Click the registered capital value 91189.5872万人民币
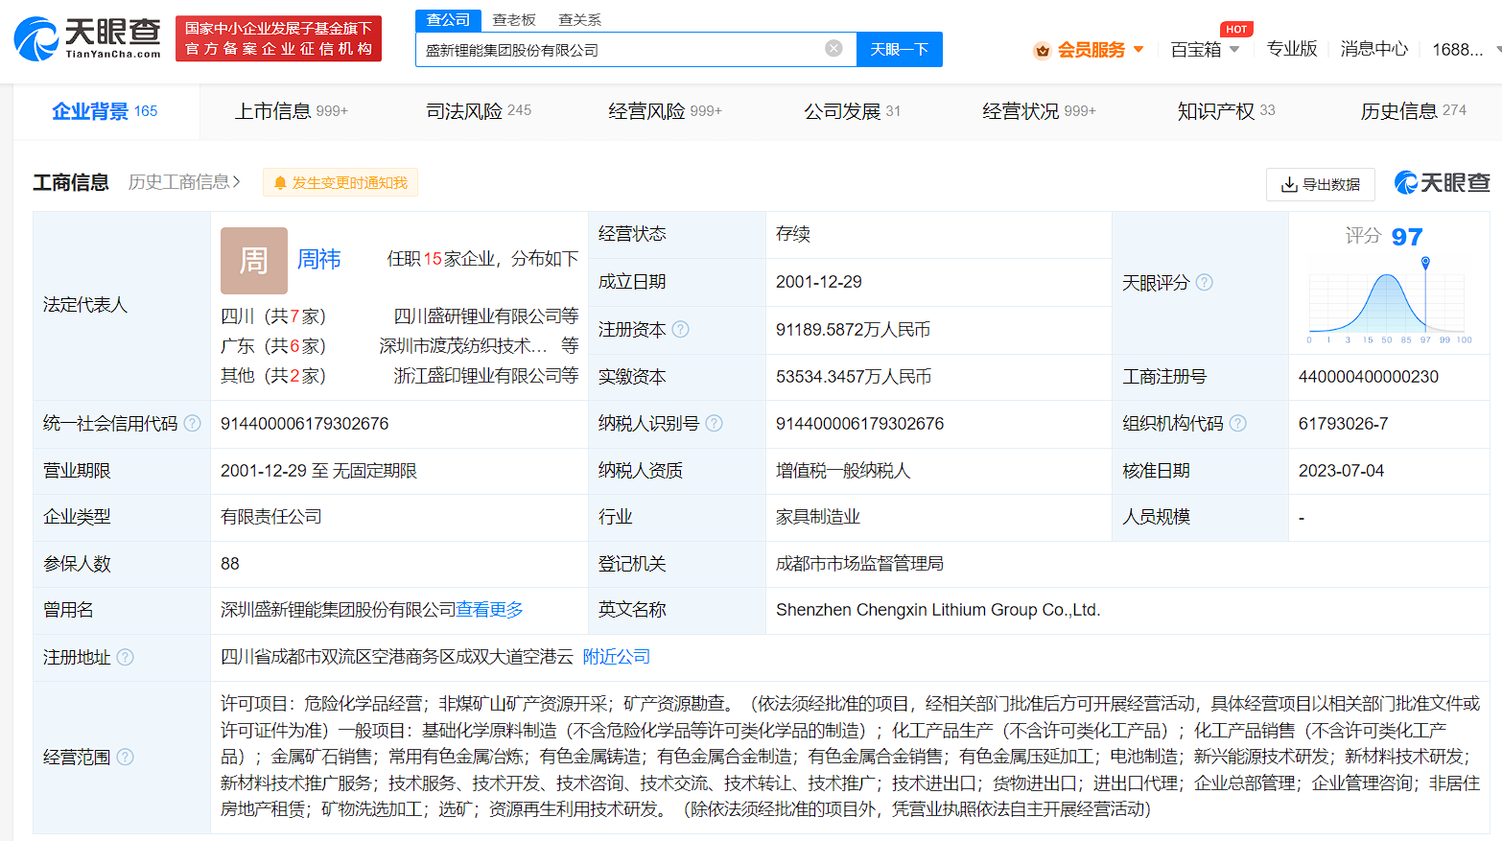This screenshot has width=1502, height=841. [x=854, y=330]
